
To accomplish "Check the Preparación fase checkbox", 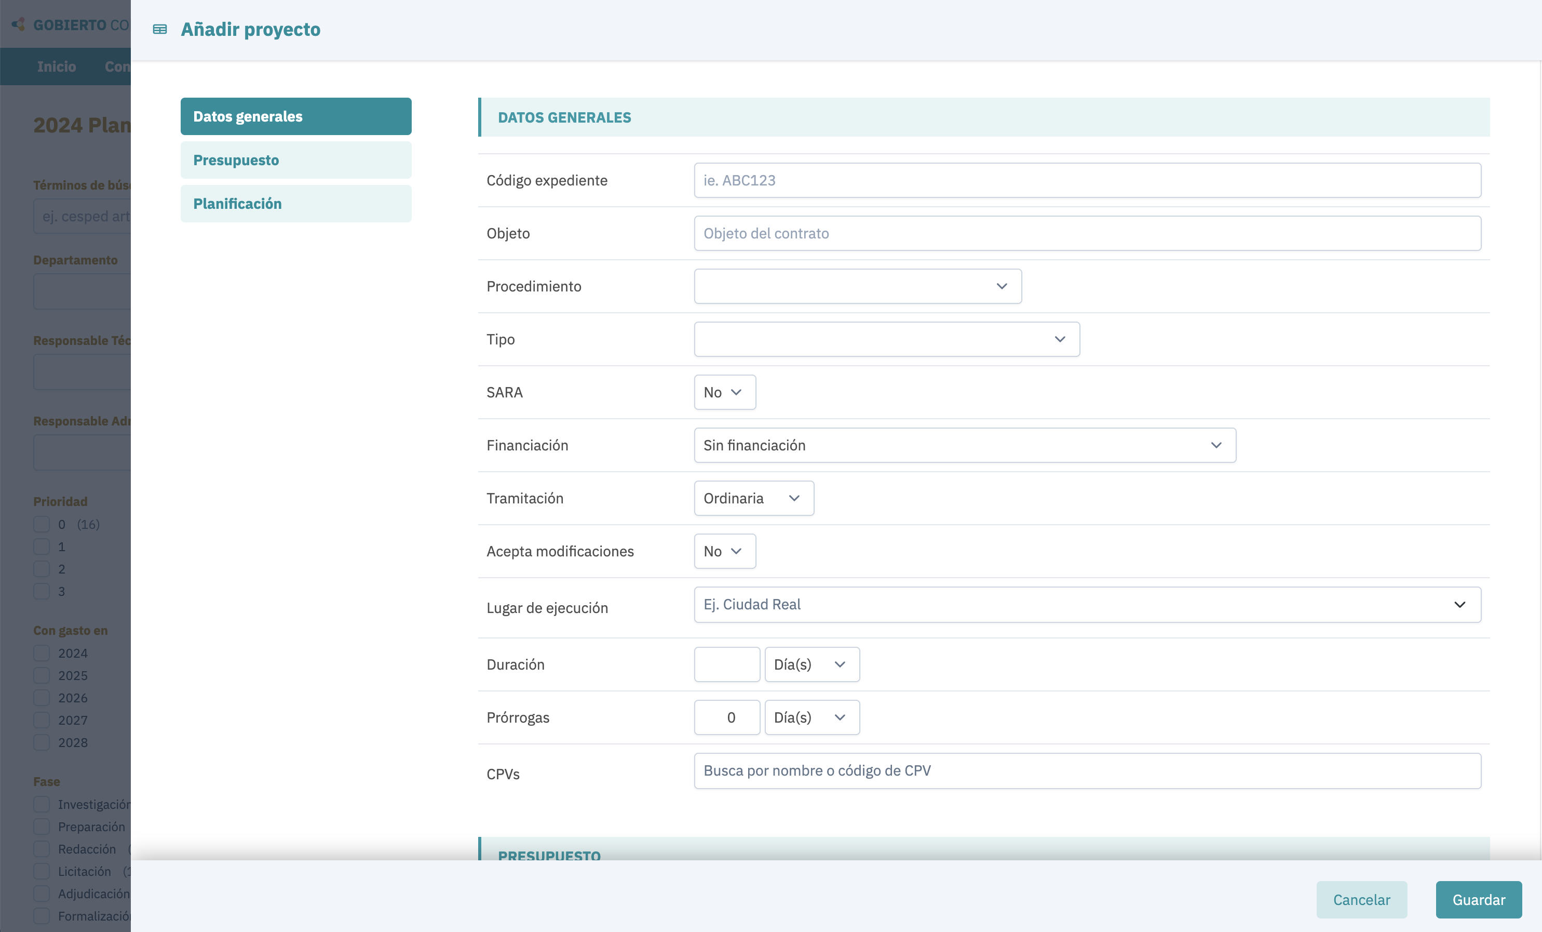I will coord(42,827).
